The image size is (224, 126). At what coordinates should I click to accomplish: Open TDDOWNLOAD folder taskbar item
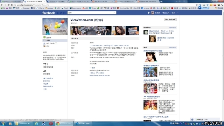click(23, 124)
